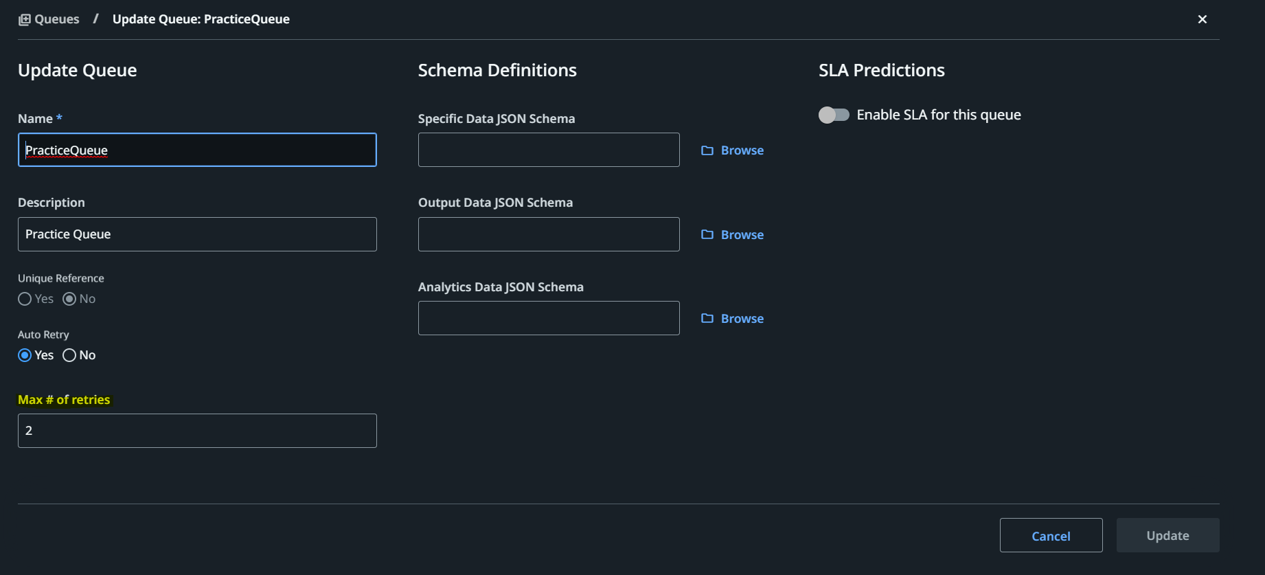Click the Specific Data JSON Schema textbox
1265x575 pixels.
coord(548,150)
